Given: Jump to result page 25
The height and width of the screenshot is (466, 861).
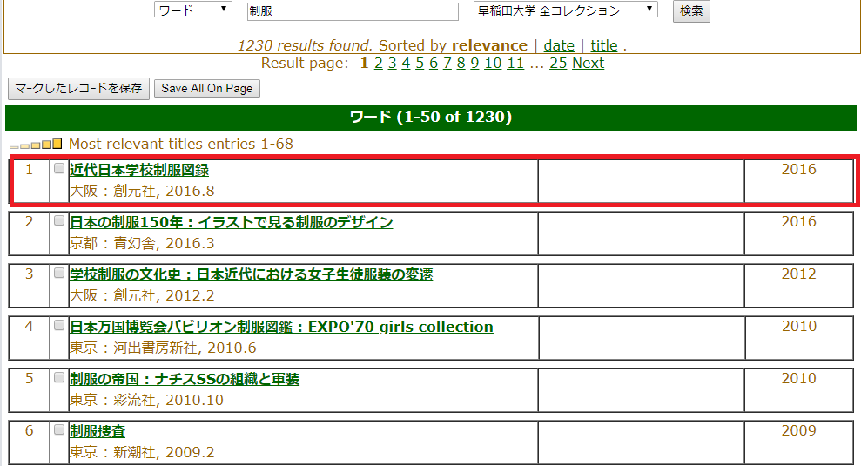Looking at the screenshot, I should click(558, 63).
